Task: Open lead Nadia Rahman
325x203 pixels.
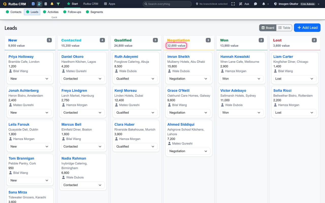Action: tap(74, 158)
